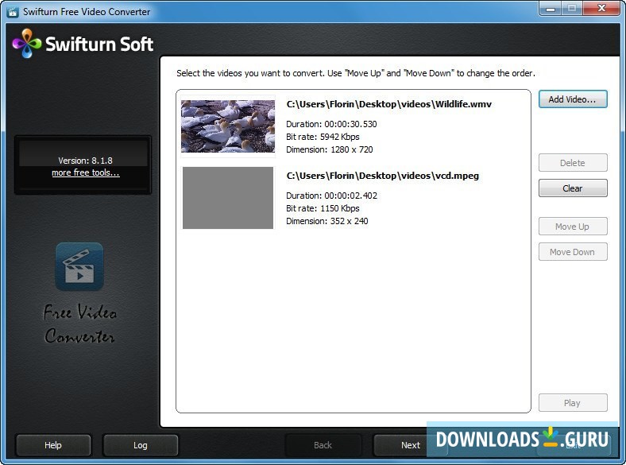Click the Free Video Converter clapperboard icon

[79, 266]
